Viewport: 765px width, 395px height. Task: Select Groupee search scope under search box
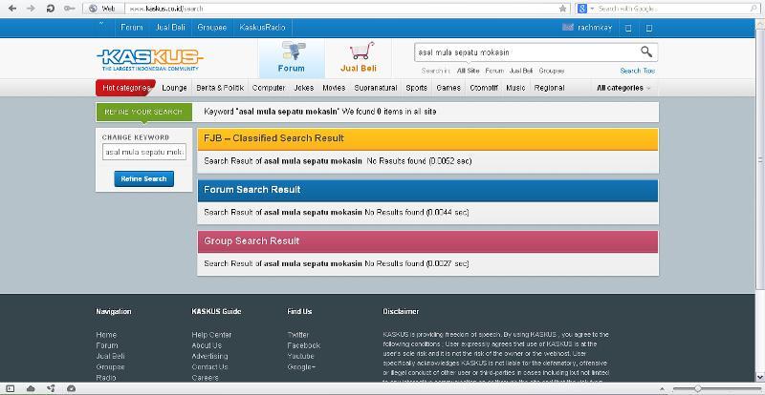(x=552, y=71)
